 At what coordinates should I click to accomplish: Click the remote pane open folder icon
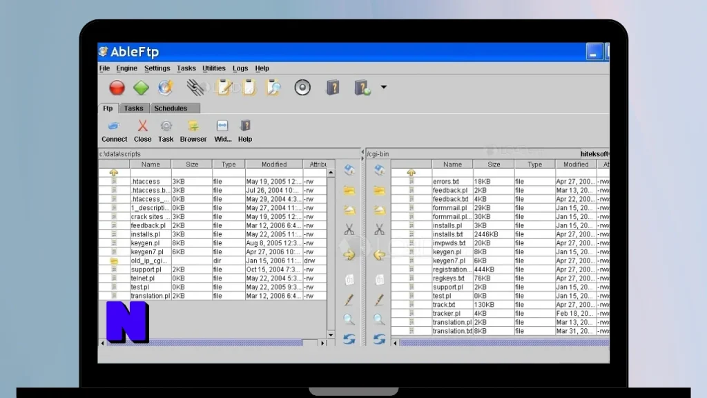click(x=379, y=210)
